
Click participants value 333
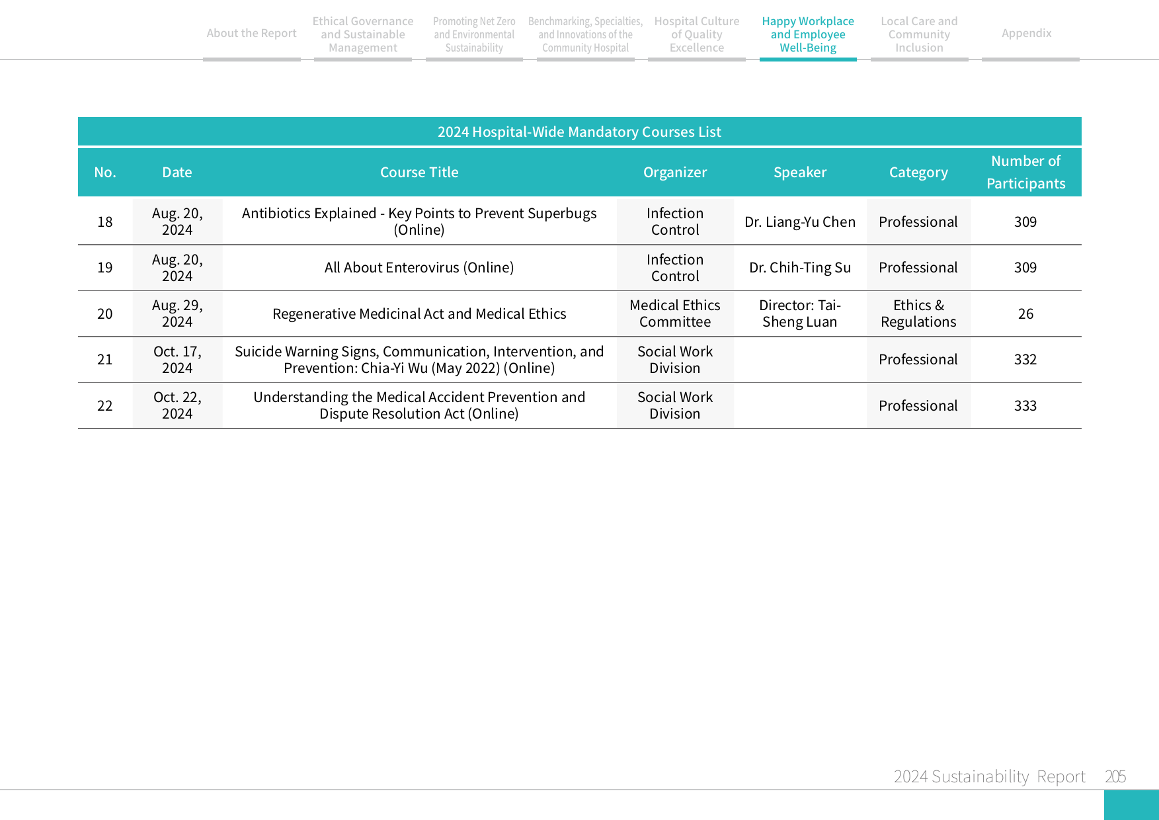coord(1025,406)
